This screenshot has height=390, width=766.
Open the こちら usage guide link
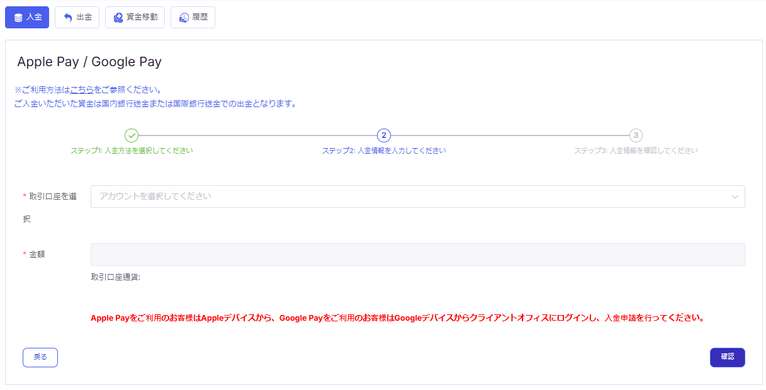(x=82, y=90)
